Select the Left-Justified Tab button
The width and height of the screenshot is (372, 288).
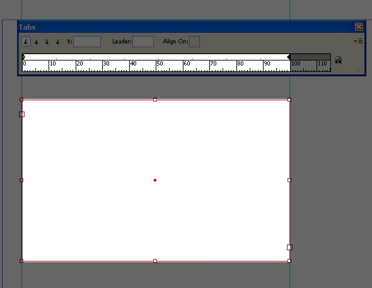26,42
